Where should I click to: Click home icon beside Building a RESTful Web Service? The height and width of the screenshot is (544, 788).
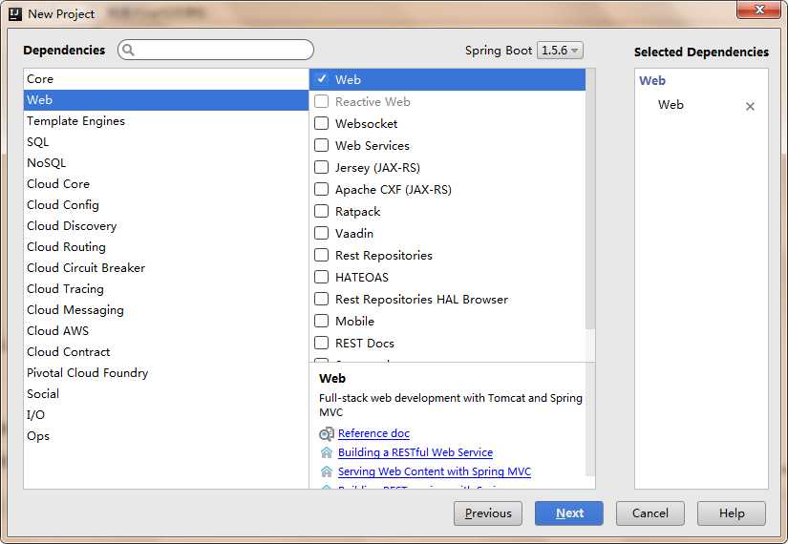[x=327, y=452]
